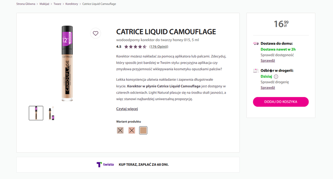This screenshot has width=333, height=179.
Task: Open the Makijaż breadcrumb category
Action: click(44, 4)
